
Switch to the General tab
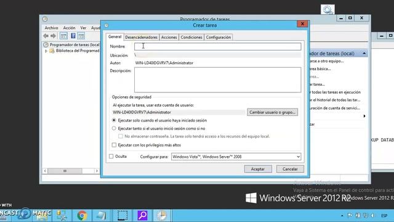[115, 37]
